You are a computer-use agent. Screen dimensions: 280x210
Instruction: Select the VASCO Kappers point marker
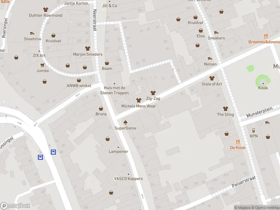128,174
